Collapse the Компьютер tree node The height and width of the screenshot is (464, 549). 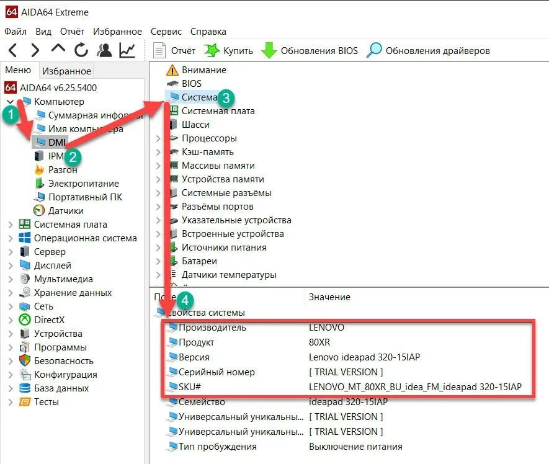[10, 102]
